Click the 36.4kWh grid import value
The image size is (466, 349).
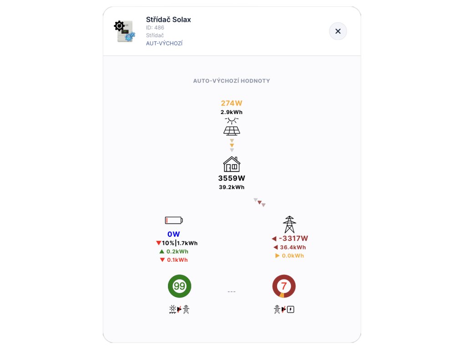(293, 248)
